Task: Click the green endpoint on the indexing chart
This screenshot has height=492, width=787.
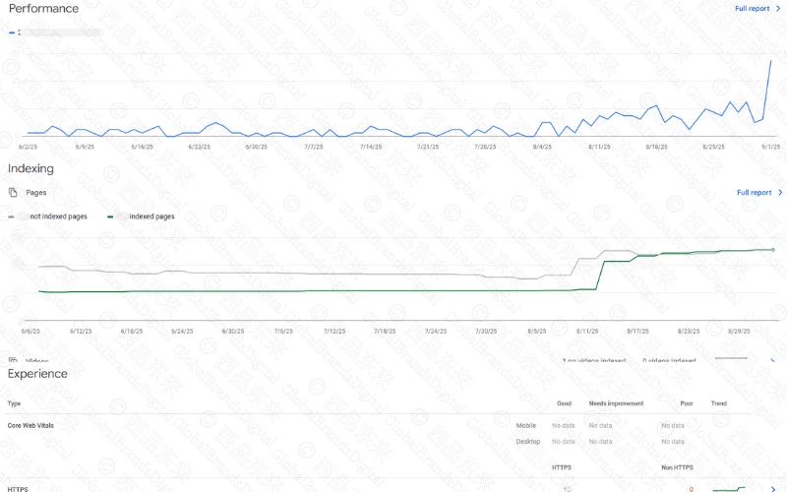Action: (x=773, y=250)
